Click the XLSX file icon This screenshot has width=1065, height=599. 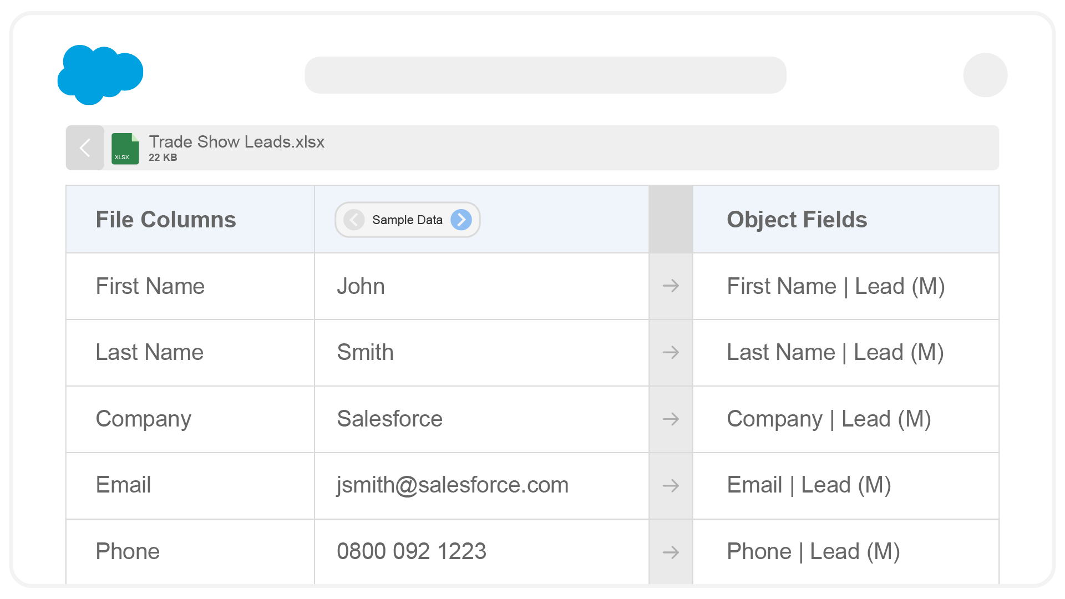[124, 148]
